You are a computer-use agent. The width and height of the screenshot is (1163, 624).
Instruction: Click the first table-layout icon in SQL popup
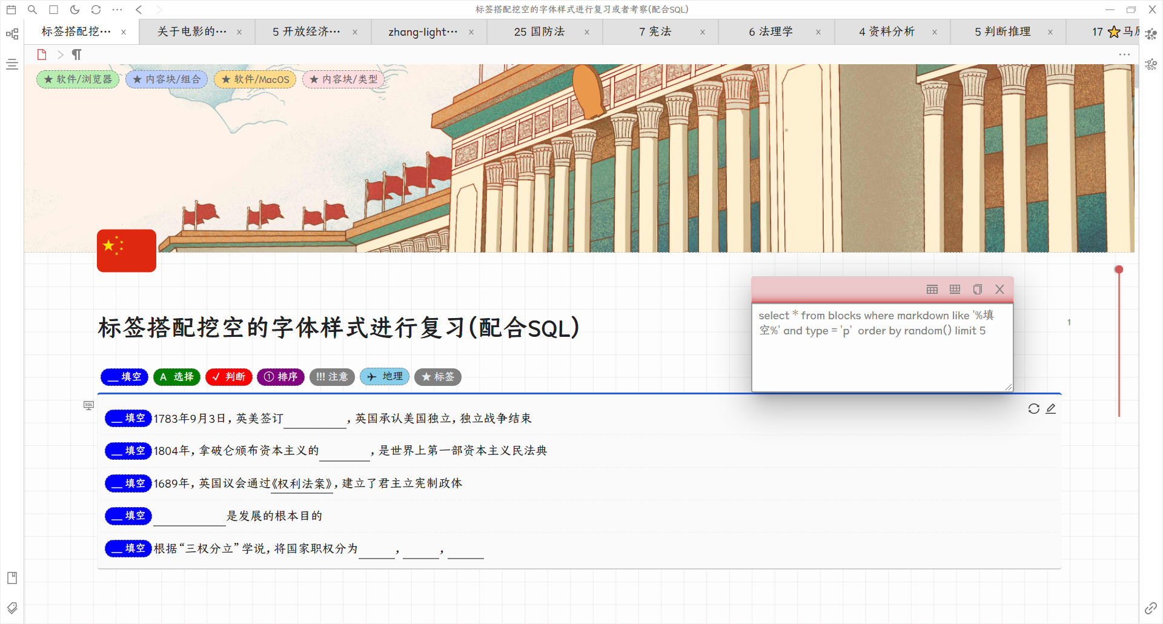click(932, 290)
